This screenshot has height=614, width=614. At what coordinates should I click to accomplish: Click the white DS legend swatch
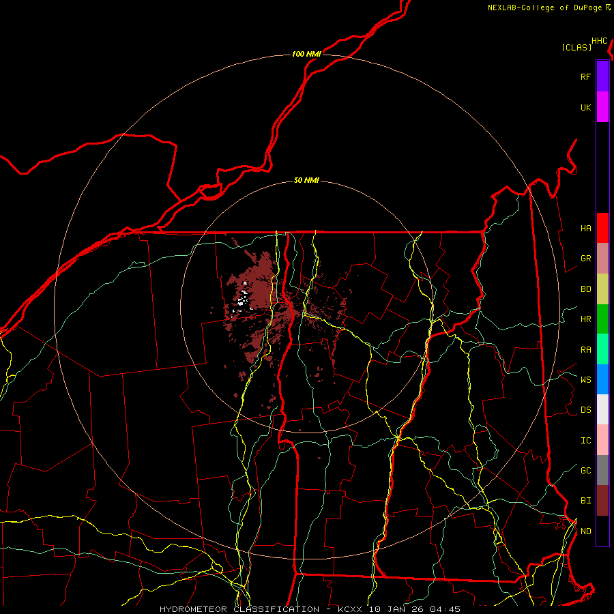pyautogui.click(x=602, y=409)
